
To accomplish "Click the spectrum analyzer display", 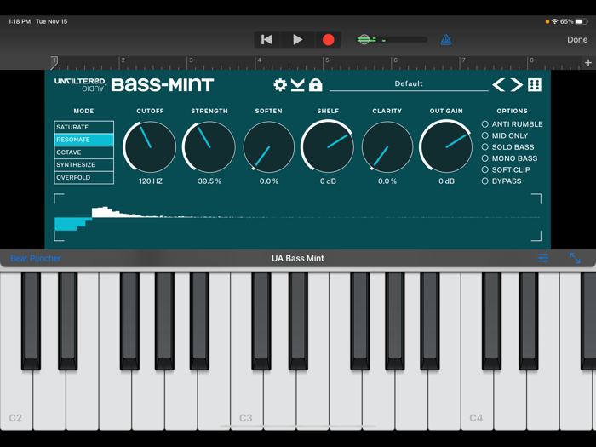I will 298,217.
